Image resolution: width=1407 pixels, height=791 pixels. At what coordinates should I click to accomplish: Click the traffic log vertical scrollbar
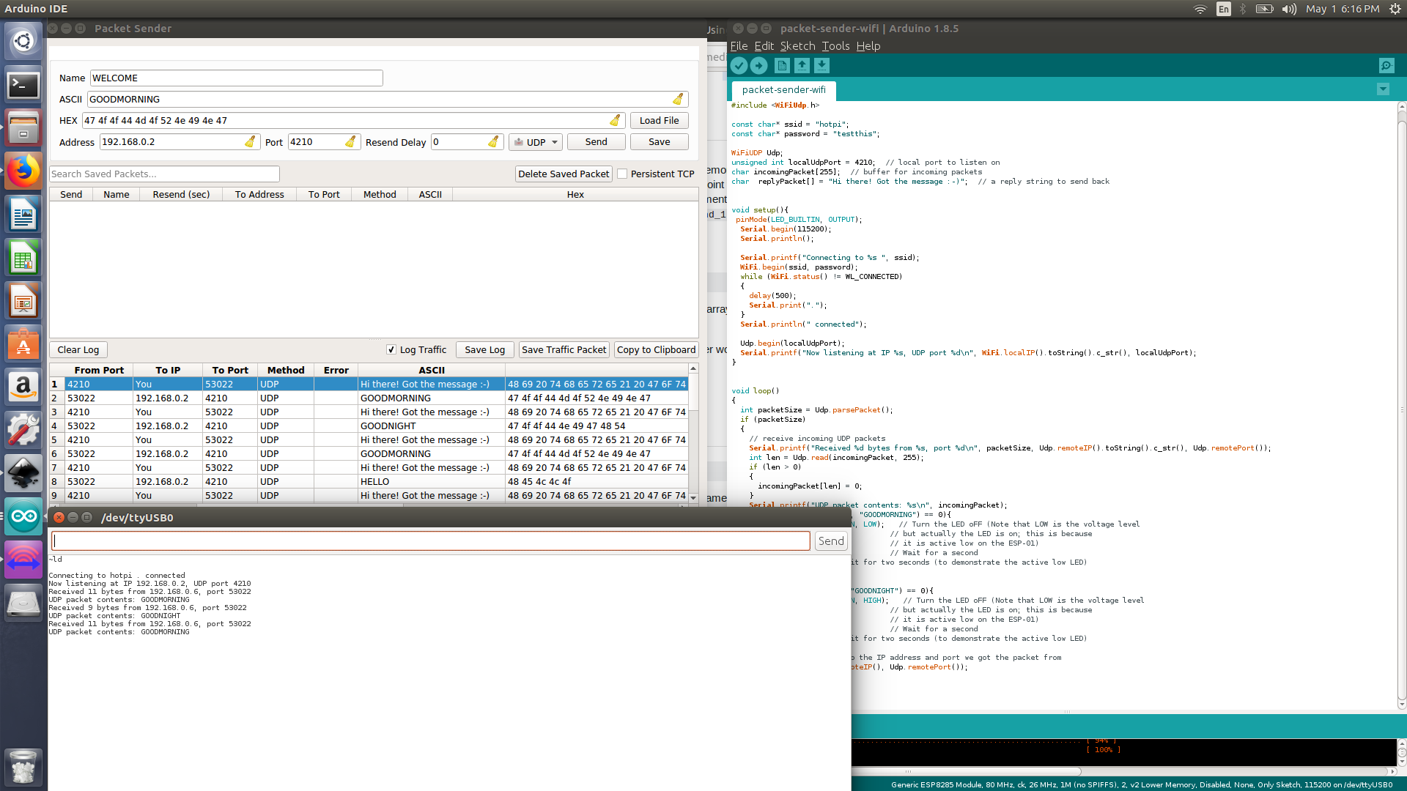693,434
